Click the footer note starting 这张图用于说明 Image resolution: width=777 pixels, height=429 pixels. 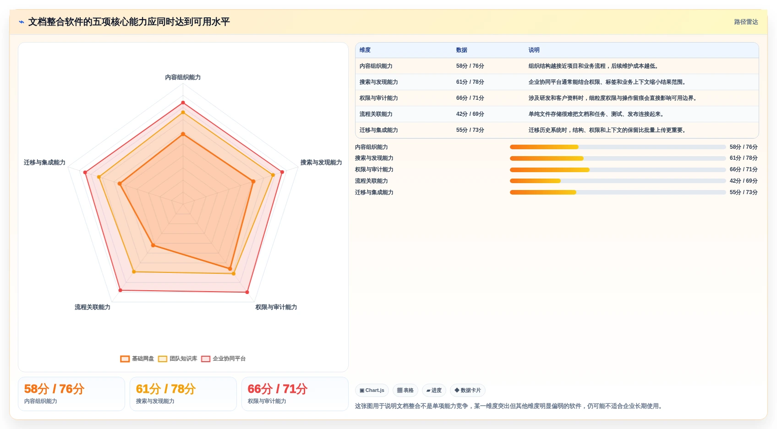pyautogui.click(x=510, y=406)
